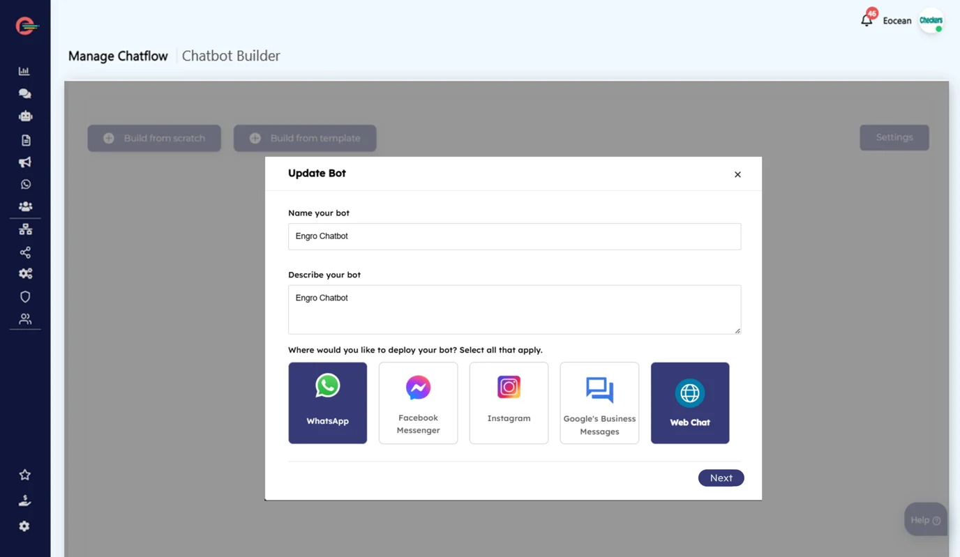Image resolution: width=960 pixels, height=557 pixels.
Task: Click the WhatsApp icon in the sidebar
Action: [x=25, y=184]
